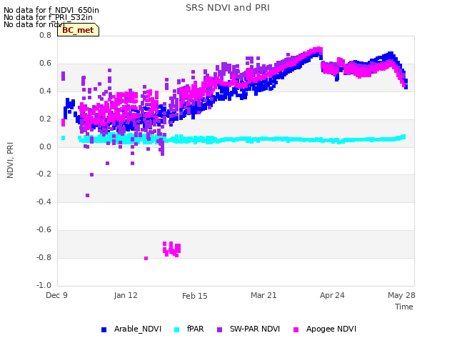The height and width of the screenshot is (343, 457).
Task: Click the Feb 15 x-axis label
Action: tap(195, 296)
